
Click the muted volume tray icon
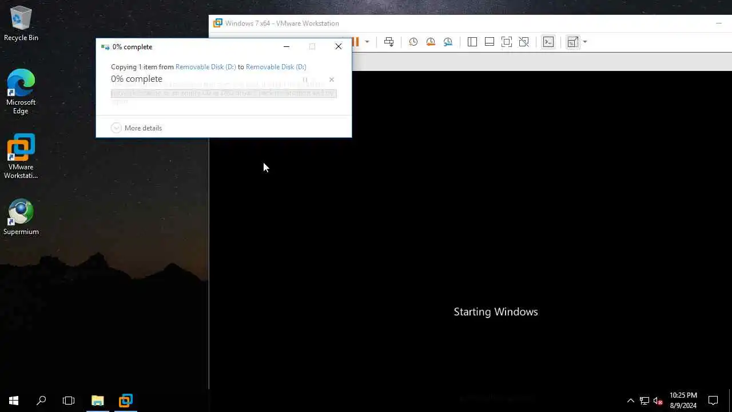(658, 401)
